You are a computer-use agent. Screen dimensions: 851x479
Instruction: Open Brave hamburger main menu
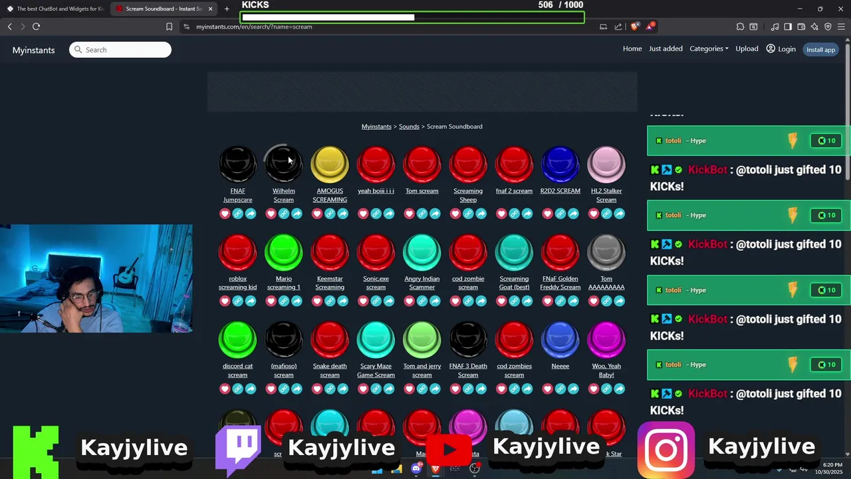(x=842, y=27)
